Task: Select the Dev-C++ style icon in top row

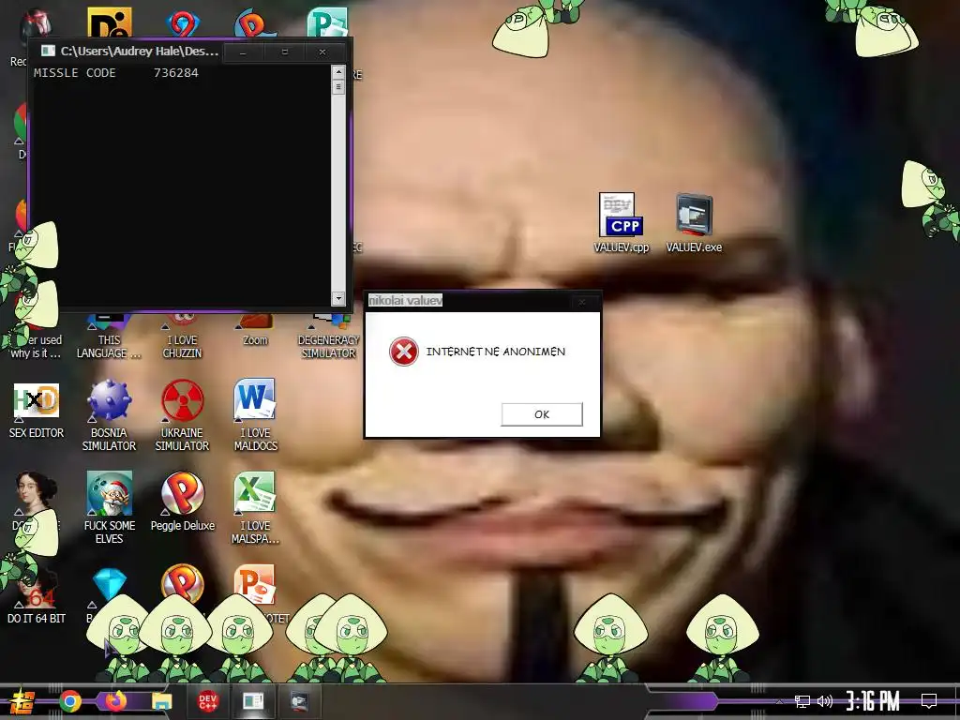Action: click(x=109, y=23)
